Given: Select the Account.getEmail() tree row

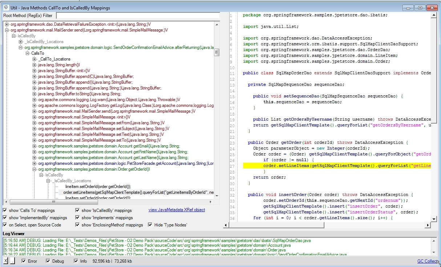Looking at the screenshot, I should click(109, 146).
